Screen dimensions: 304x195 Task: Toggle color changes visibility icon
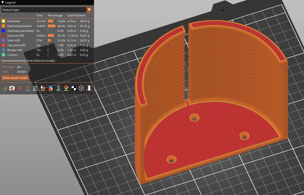[51, 88]
